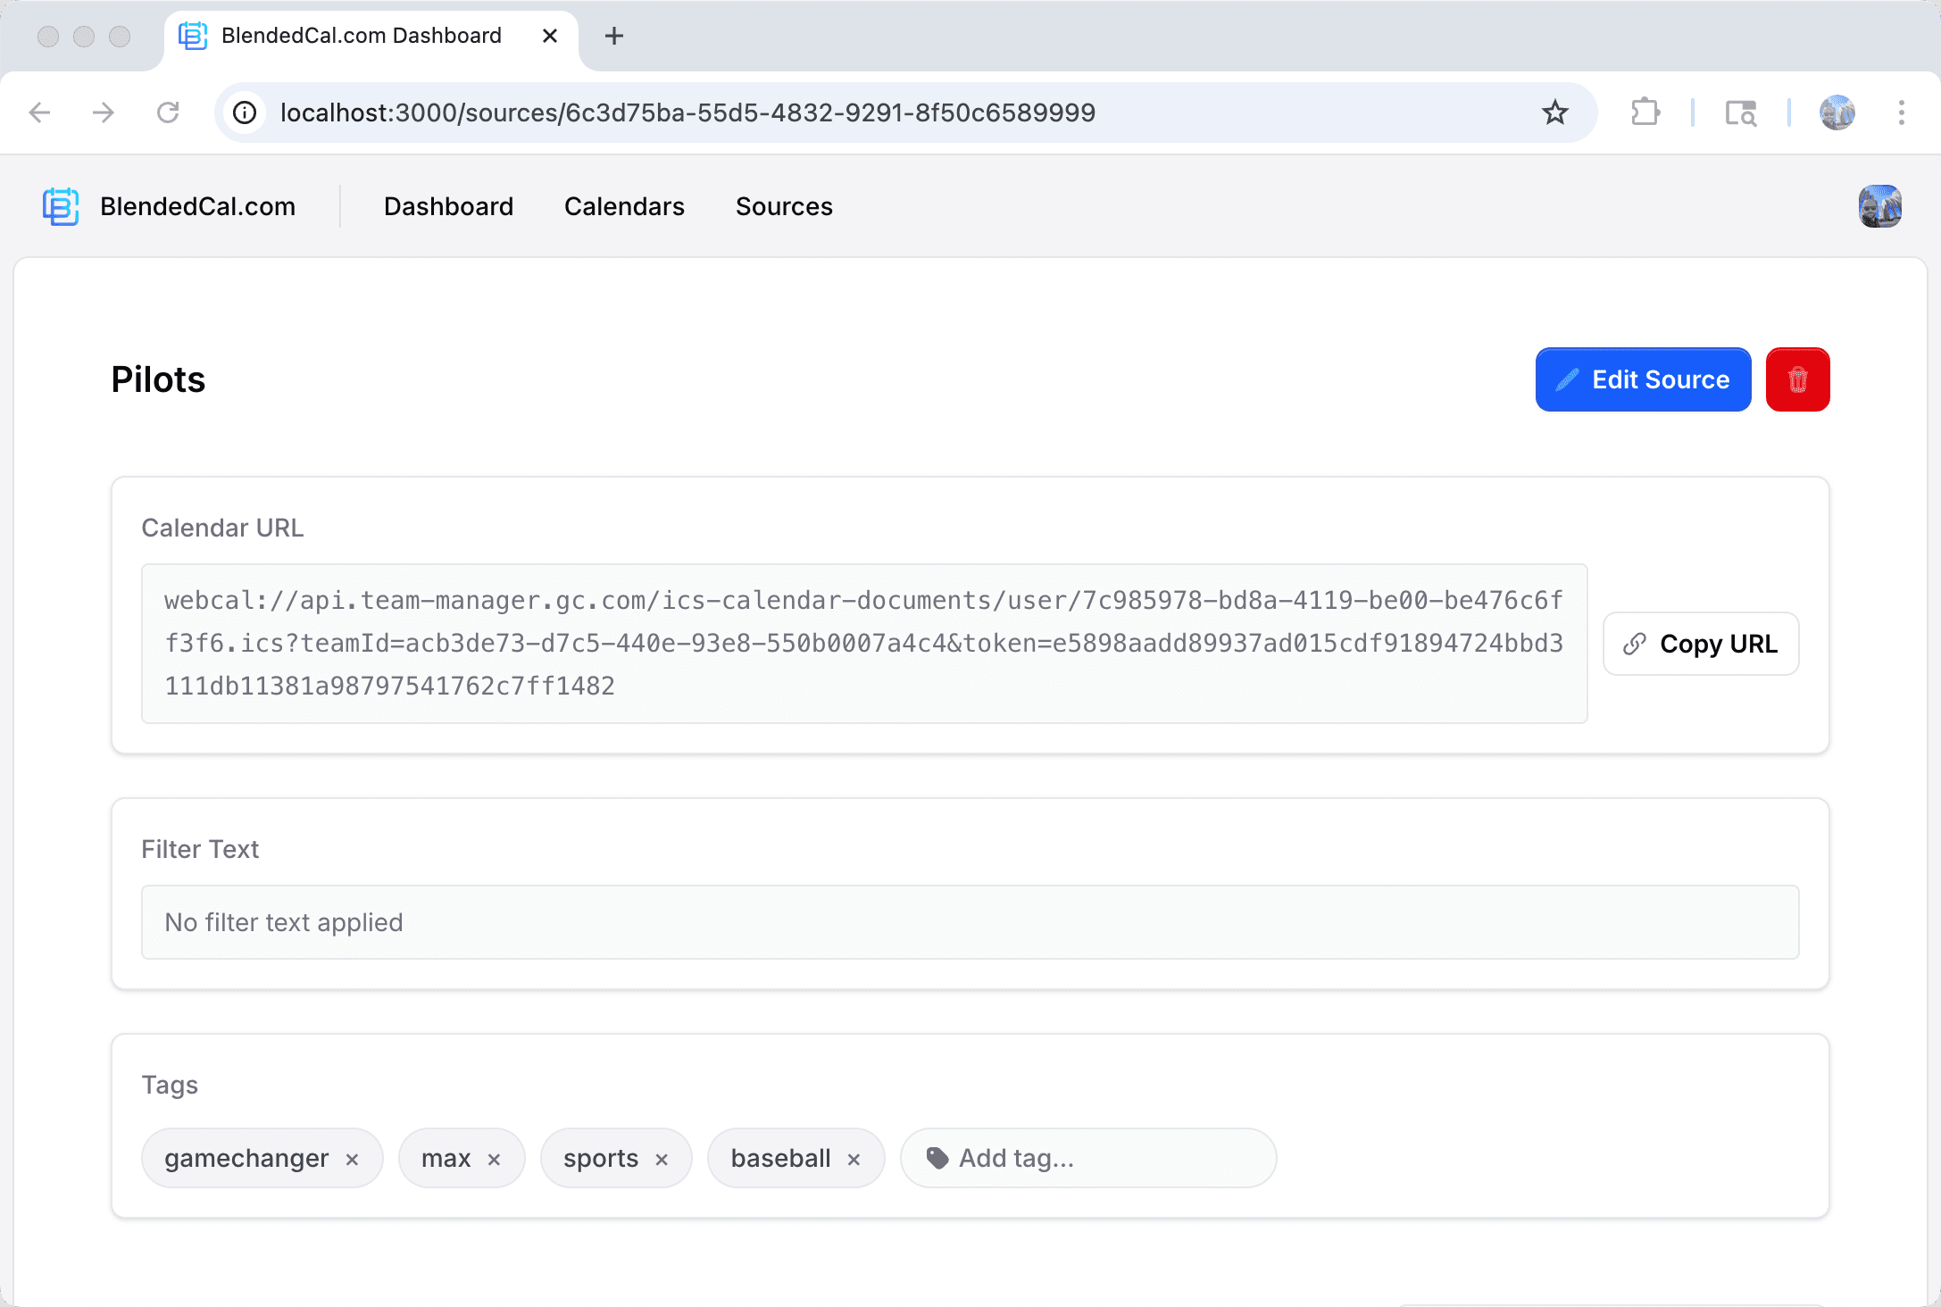Open the Chrome profile avatar
1941x1307 pixels.
[x=1837, y=112]
